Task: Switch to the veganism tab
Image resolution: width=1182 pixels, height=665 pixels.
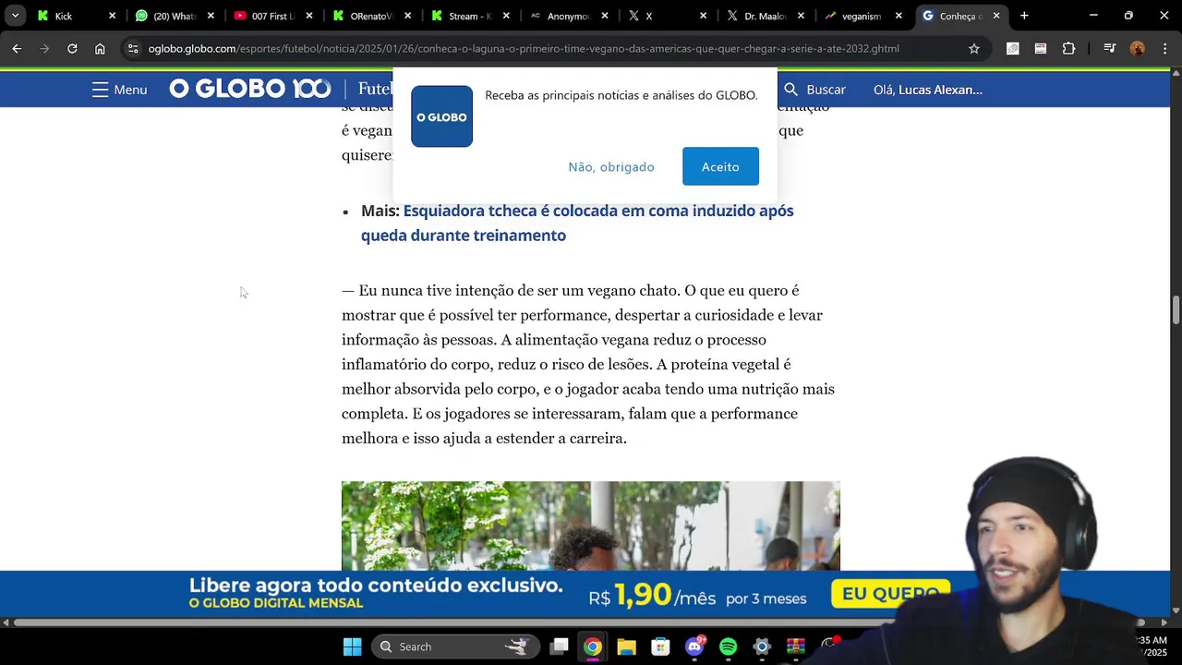Action: (862, 16)
